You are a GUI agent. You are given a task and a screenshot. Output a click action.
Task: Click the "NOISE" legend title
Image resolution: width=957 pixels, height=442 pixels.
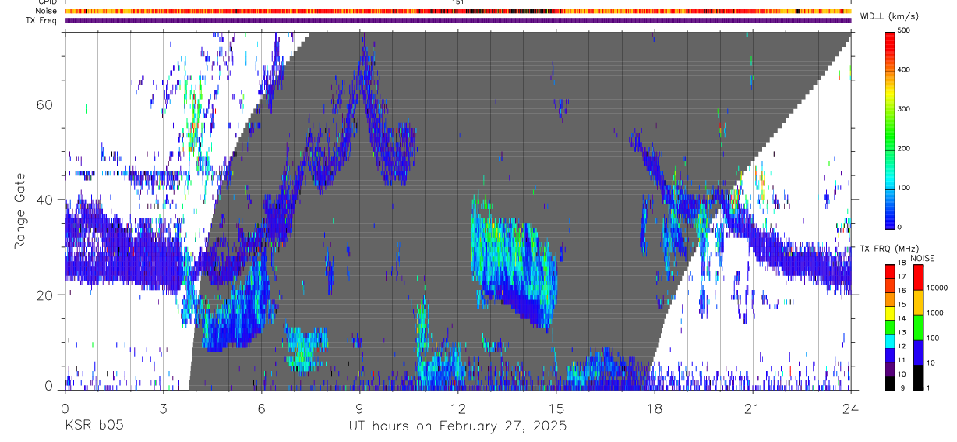[x=923, y=259]
